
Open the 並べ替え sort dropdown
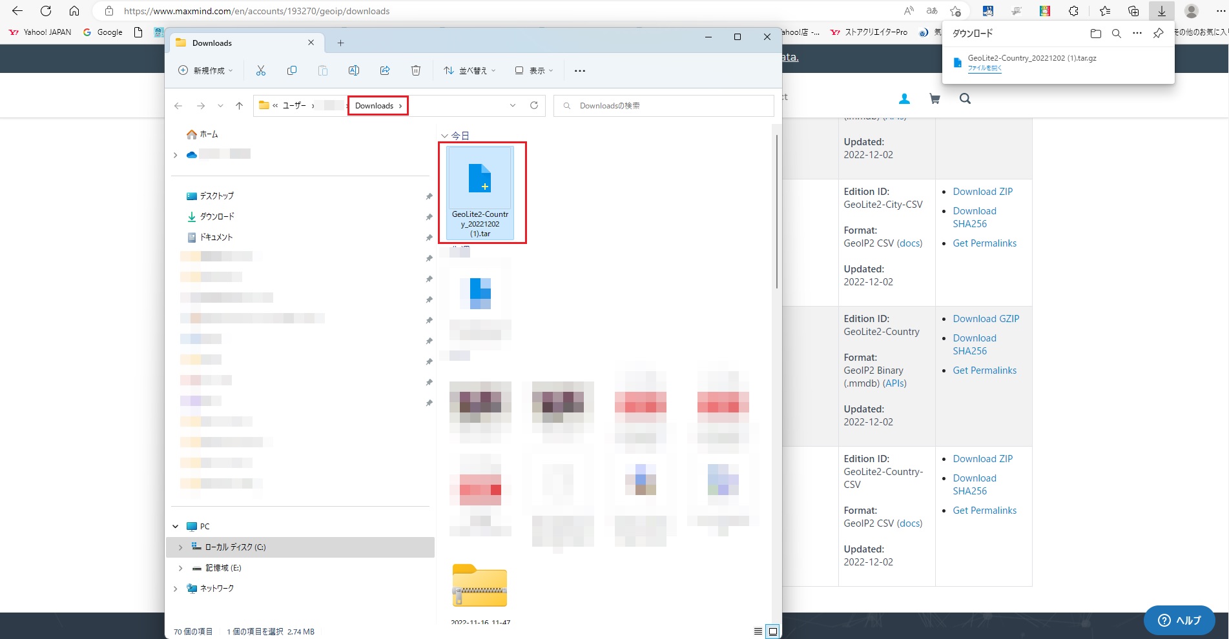[470, 70]
